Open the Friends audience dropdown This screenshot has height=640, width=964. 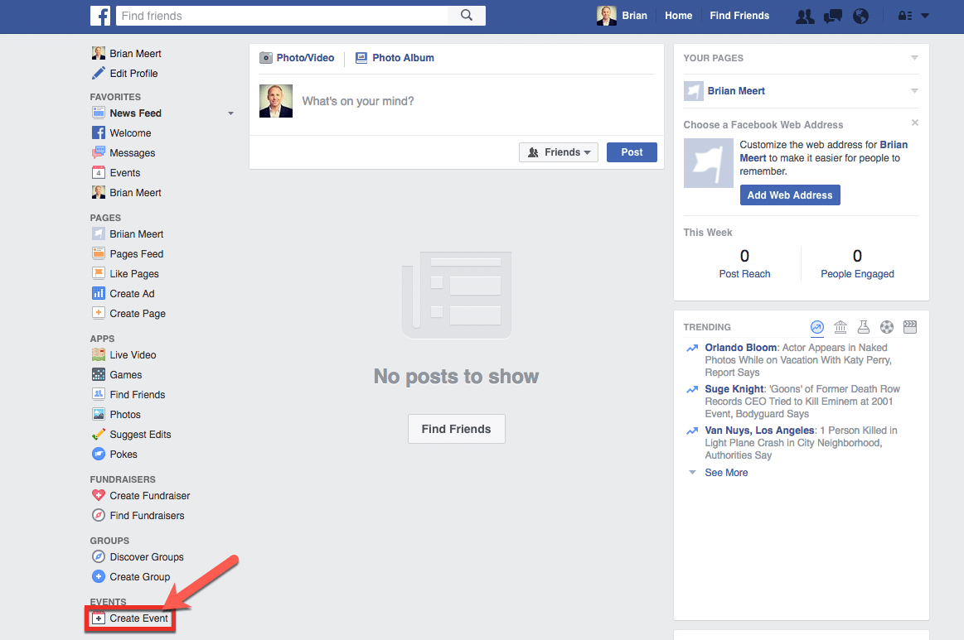[558, 152]
